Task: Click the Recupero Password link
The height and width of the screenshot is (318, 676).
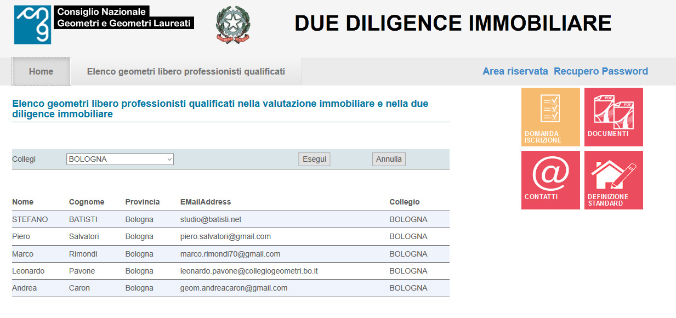Action: [x=601, y=71]
